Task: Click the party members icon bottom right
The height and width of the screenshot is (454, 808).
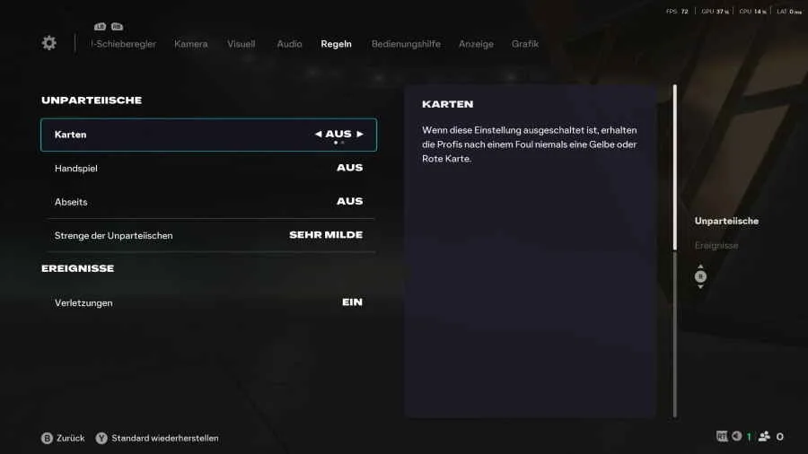Action: 764,436
